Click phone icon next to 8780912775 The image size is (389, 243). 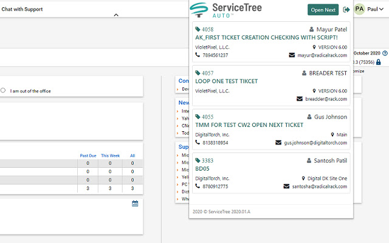(198, 186)
